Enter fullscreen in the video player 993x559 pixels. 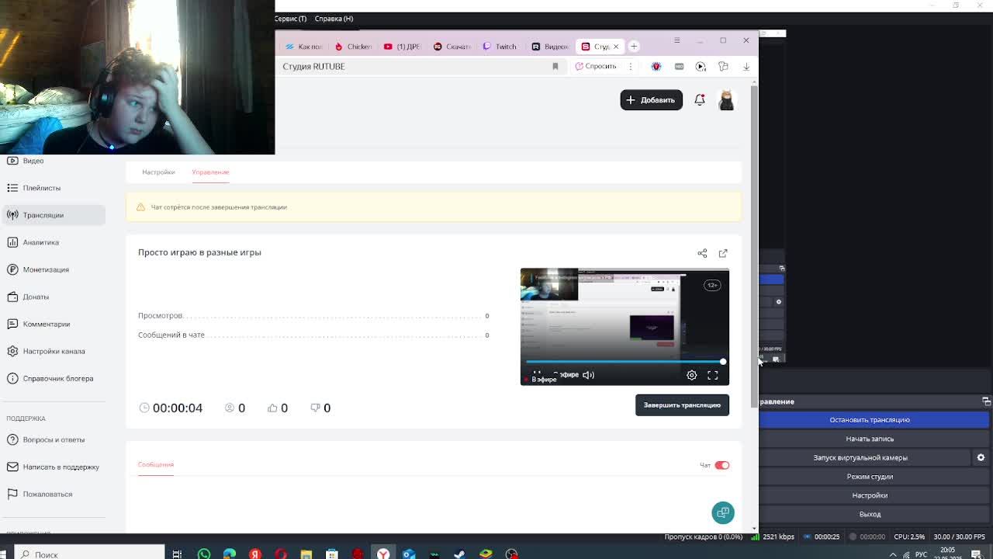pyautogui.click(x=712, y=375)
